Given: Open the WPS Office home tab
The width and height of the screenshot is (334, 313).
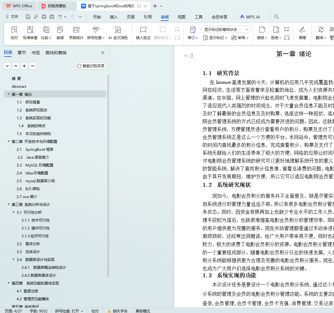Looking at the screenshot, I should coord(19,6).
